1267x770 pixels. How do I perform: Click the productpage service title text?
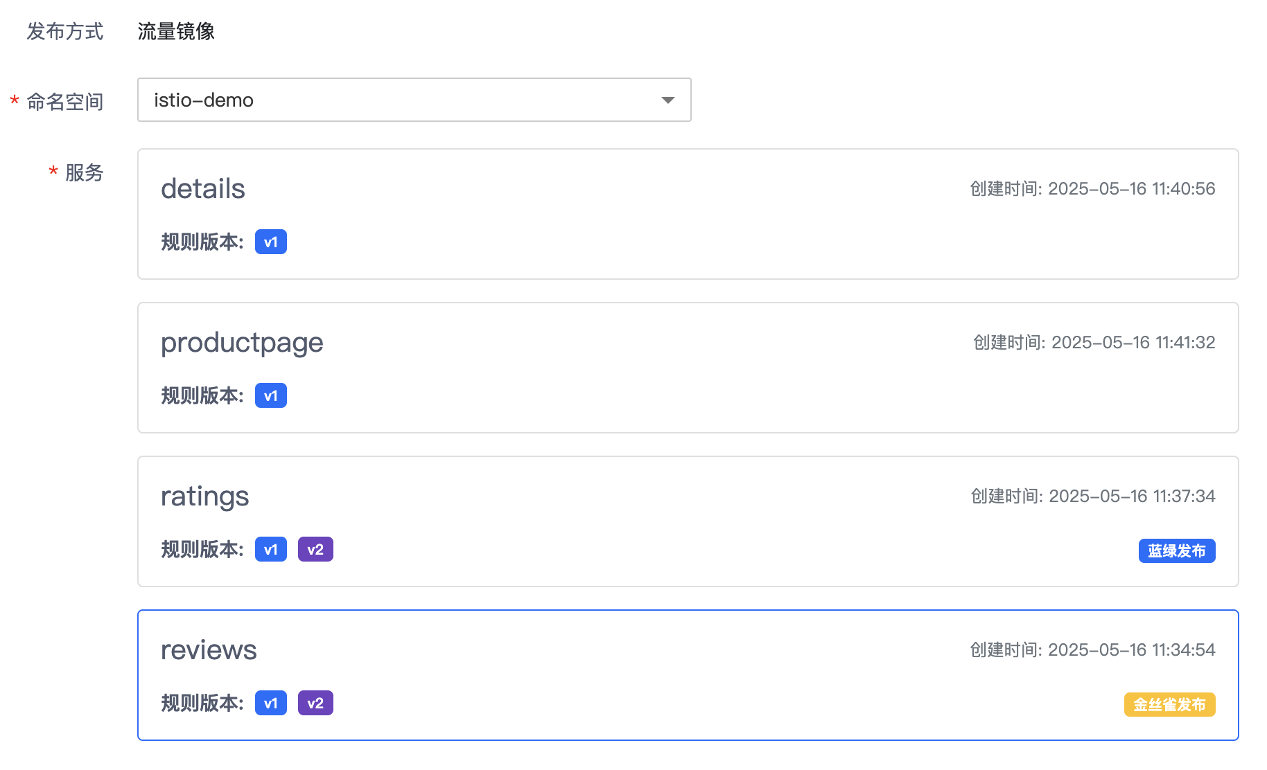(242, 343)
